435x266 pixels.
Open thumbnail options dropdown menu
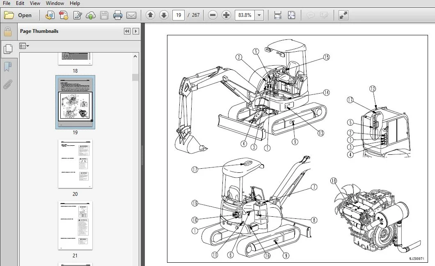coord(24,46)
